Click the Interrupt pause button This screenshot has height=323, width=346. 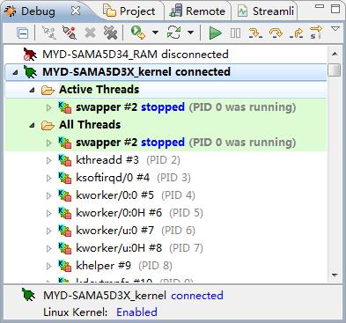coord(235,33)
